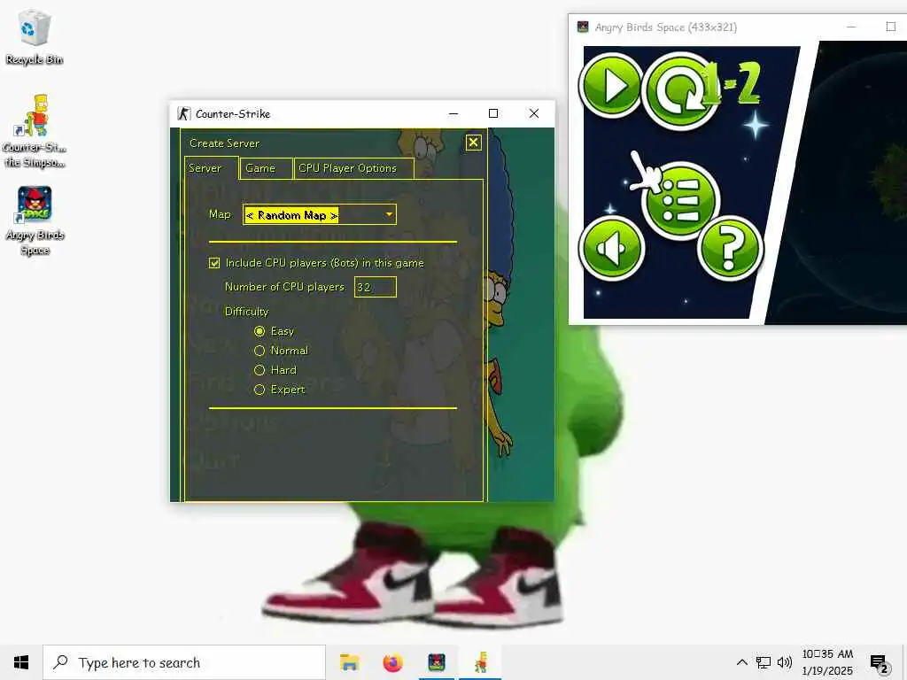The height and width of the screenshot is (680, 907).
Task: Toggle Include CPU players (Bots) checkbox
Action: pos(214,263)
